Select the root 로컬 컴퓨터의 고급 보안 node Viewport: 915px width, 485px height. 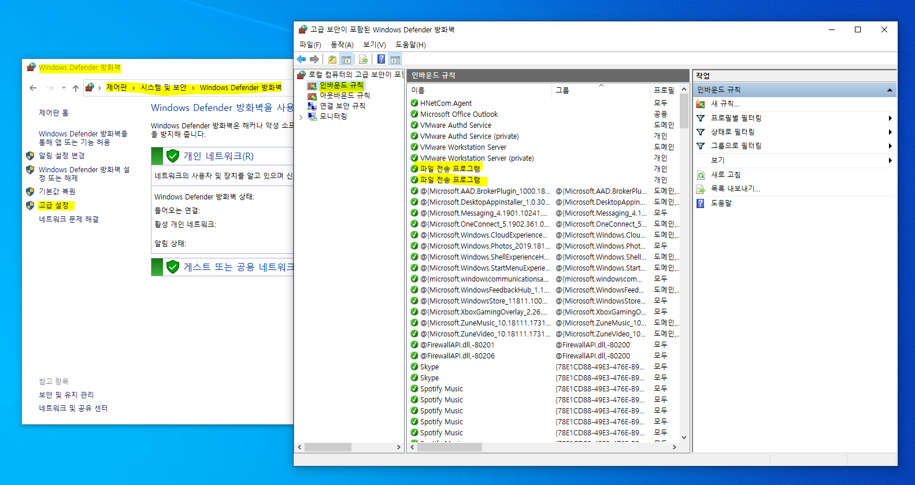coord(355,75)
